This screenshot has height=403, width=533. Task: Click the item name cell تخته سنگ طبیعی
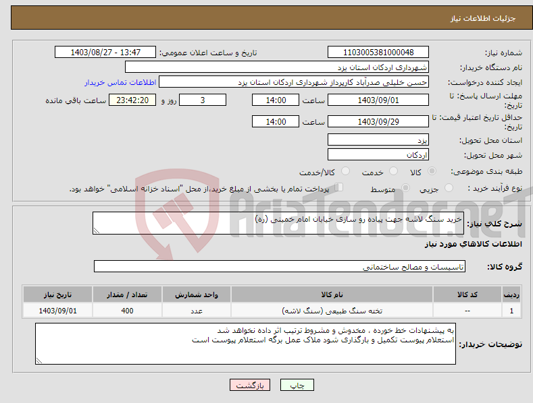pos(332,311)
